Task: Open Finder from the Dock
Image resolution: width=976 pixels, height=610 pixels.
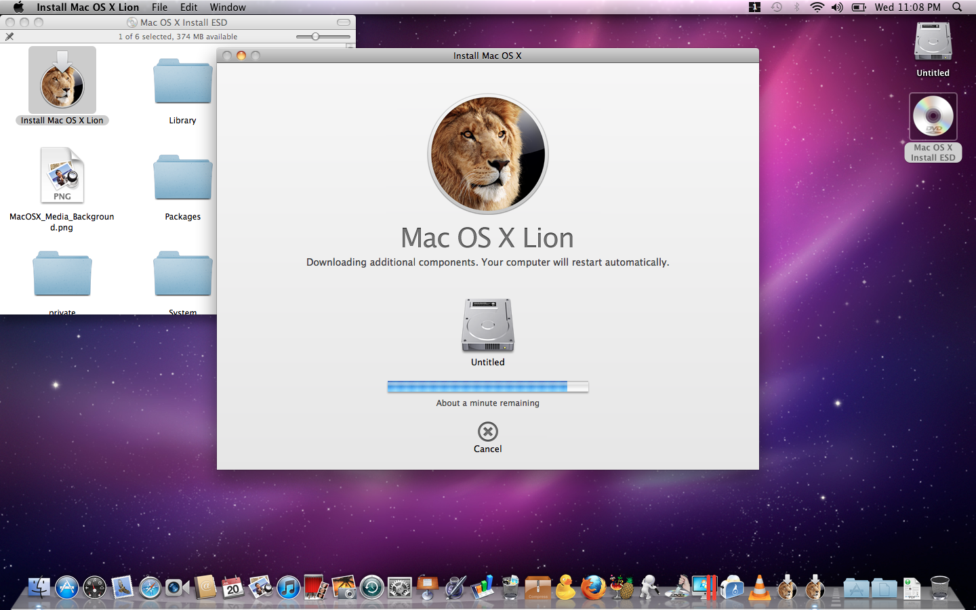Action: pos(39,587)
